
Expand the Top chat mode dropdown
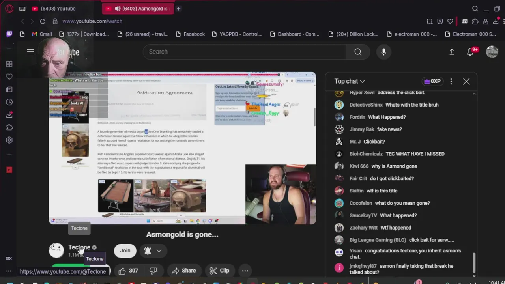coord(350,81)
